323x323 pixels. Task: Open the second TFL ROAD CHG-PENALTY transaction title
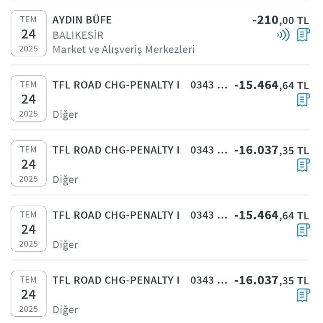pos(116,150)
